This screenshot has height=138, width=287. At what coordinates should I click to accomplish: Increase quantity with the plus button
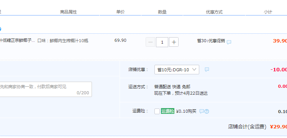click(174, 42)
